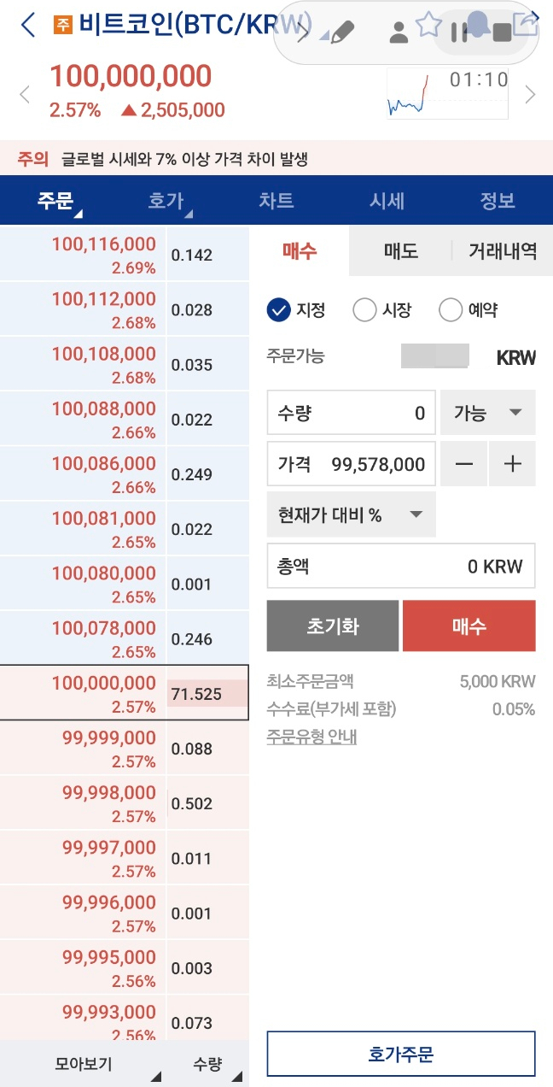Image resolution: width=553 pixels, height=1087 pixels.
Task: Open the 가능 quantity dropdown
Action: pyautogui.click(x=488, y=413)
